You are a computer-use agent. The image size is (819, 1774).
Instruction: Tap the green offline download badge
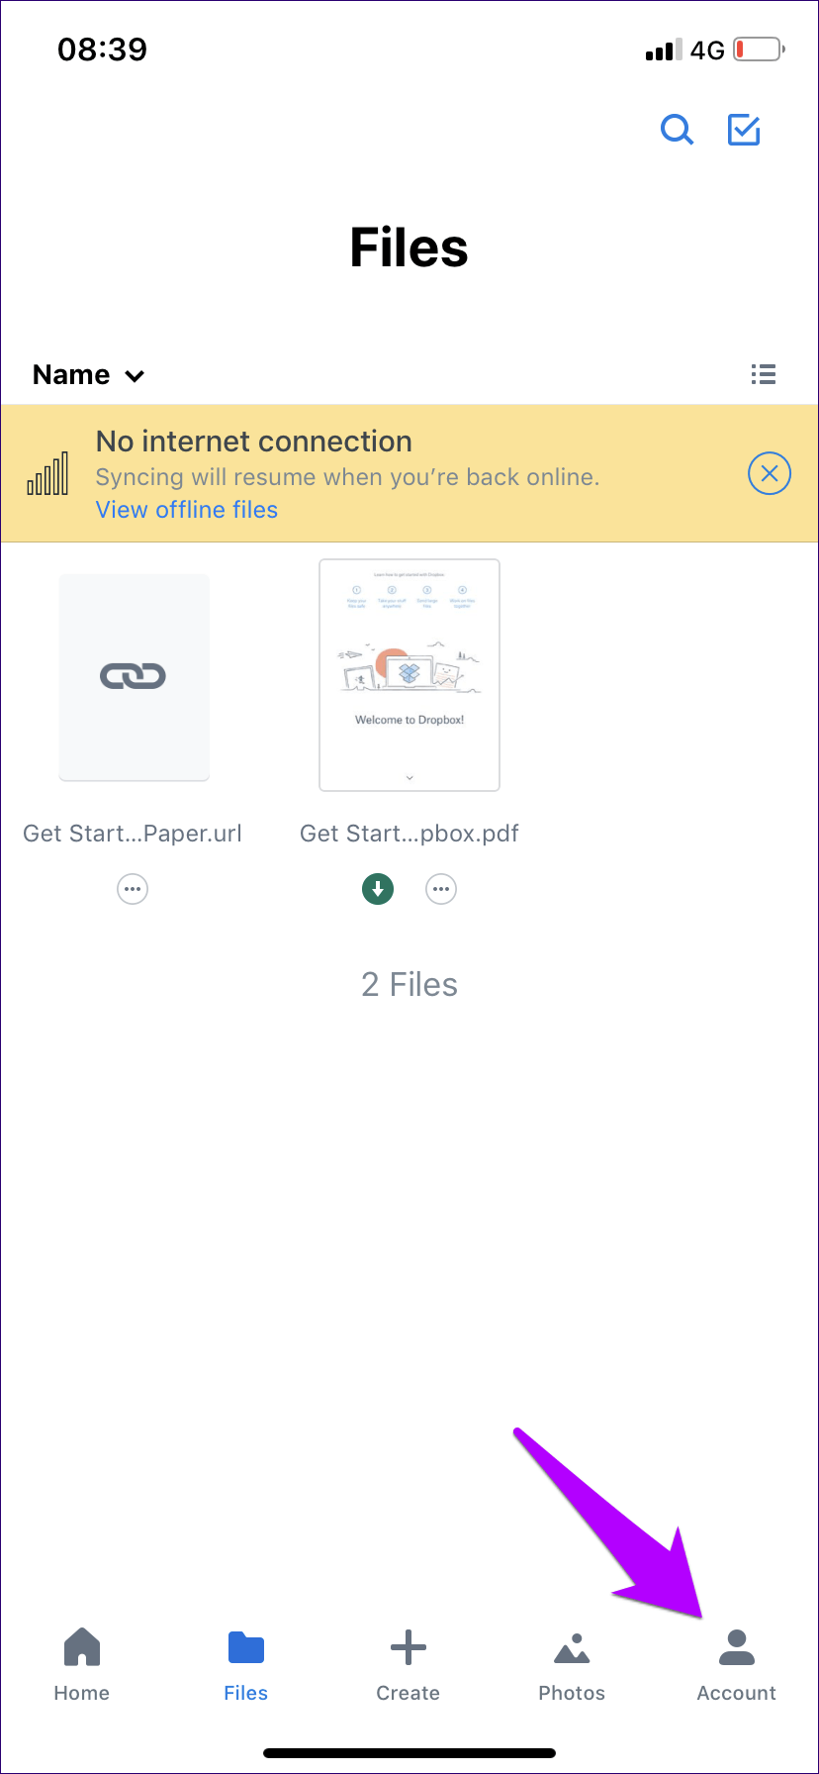[378, 889]
